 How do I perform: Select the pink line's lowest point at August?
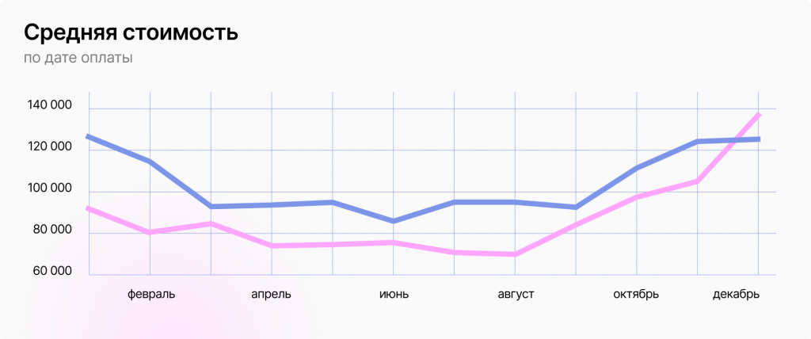click(x=516, y=254)
